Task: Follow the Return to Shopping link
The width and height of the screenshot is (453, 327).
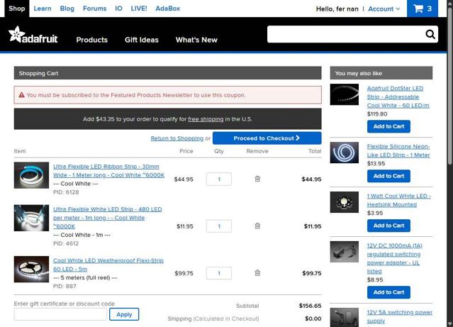Action: (x=177, y=138)
